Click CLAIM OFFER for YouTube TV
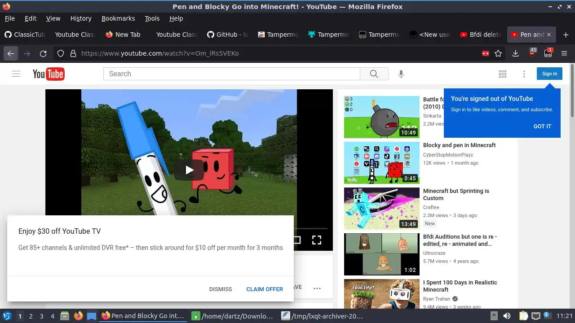 tap(265, 289)
